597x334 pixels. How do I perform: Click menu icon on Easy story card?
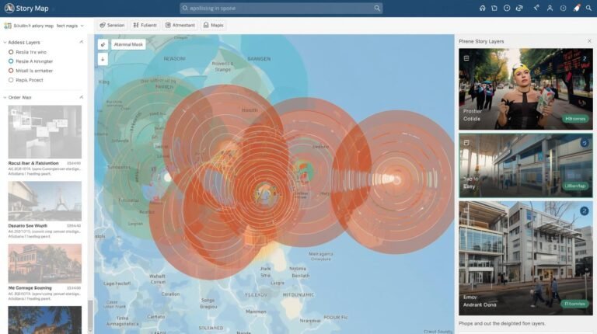(466, 143)
